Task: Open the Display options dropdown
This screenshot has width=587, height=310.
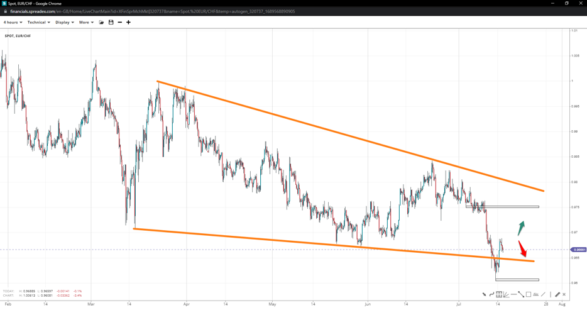Action: point(64,23)
